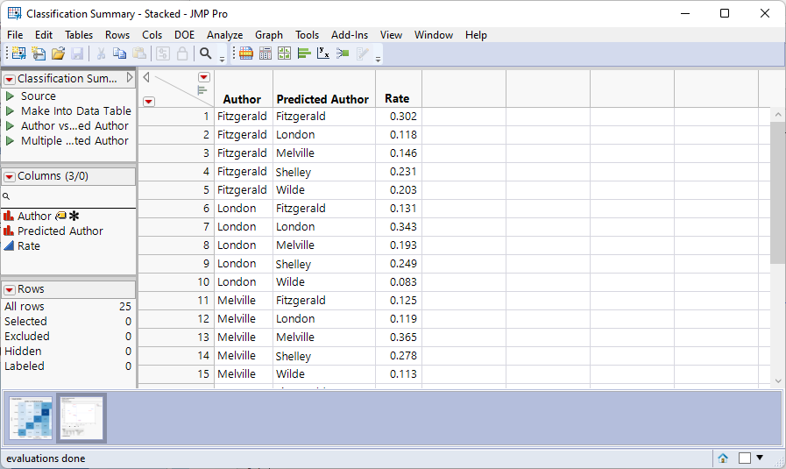Click the New Data Table toolbar icon
This screenshot has width=786, height=469.
(18, 53)
